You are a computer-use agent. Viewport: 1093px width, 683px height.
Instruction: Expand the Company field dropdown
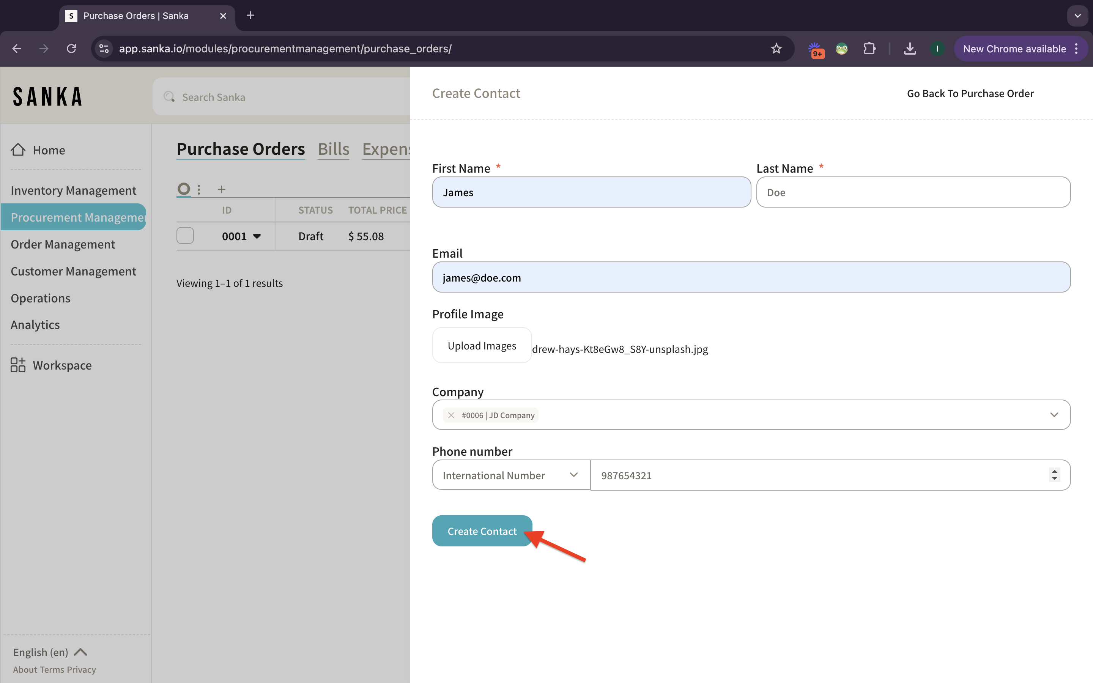[1055, 415]
